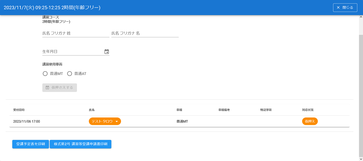This screenshot has height=161, width=363.
Task: Open the calendar picker for 生年月日
Action: [107, 52]
